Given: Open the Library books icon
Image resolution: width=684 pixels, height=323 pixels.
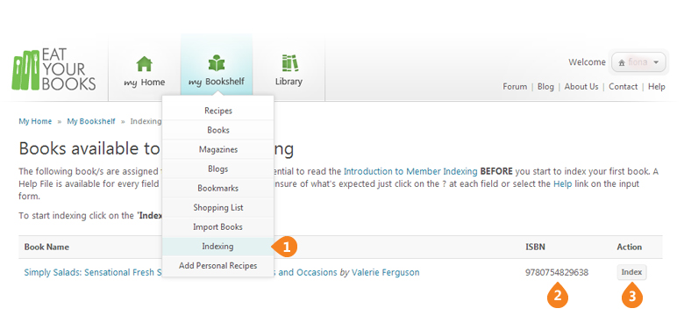Looking at the screenshot, I should coord(289,63).
